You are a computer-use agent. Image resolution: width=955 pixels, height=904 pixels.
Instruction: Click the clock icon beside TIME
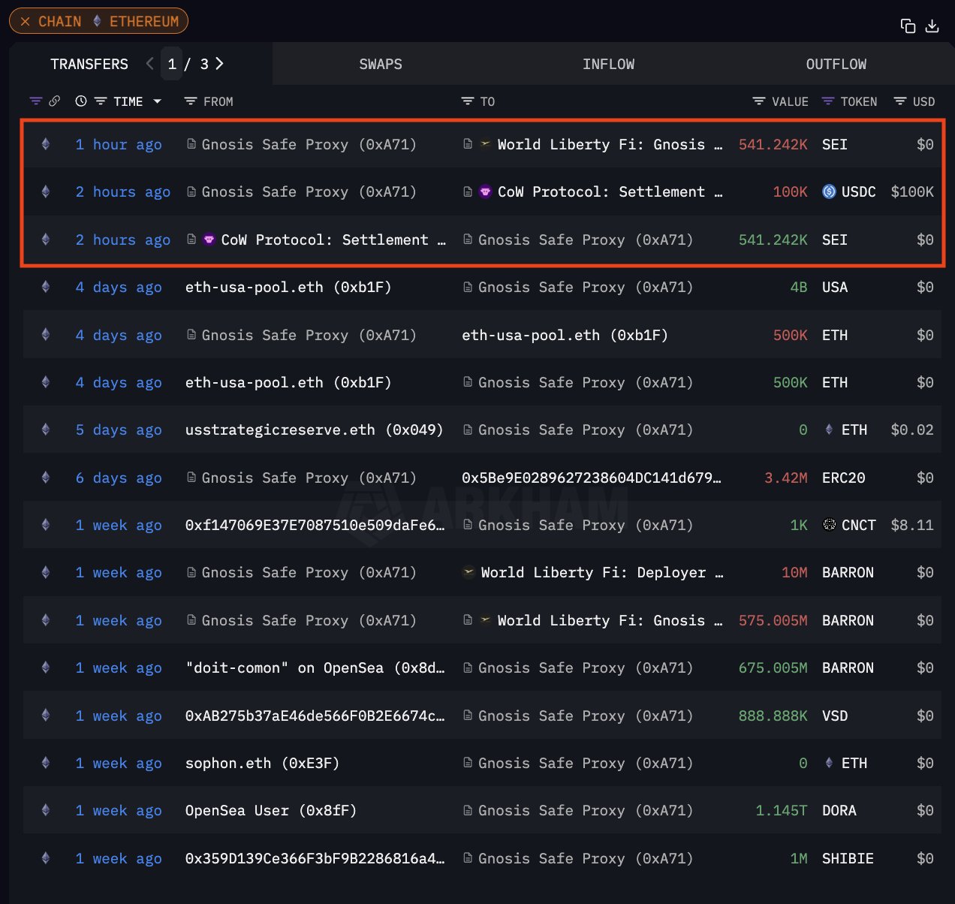81,101
